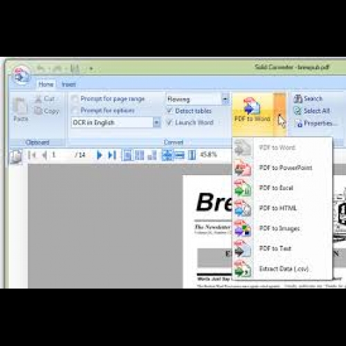Open the Flowing layout mode dropdown
Viewport: 346px width, 346px height.
[226, 100]
